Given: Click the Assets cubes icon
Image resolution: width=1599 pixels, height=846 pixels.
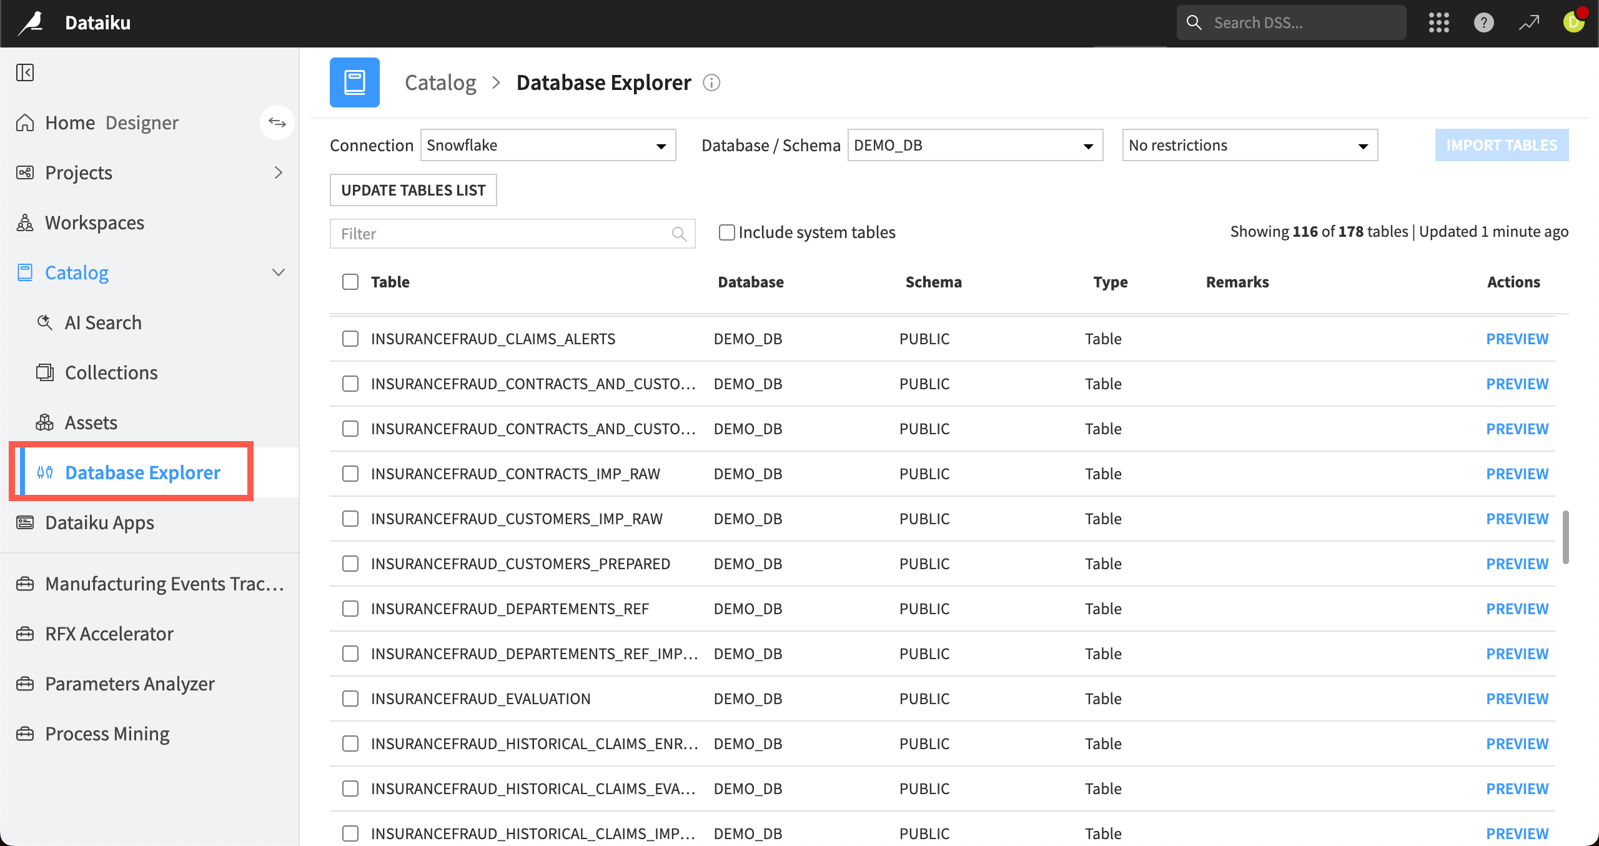Looking at the screenshot, I should pyautogui.click(x=45, y=422).
